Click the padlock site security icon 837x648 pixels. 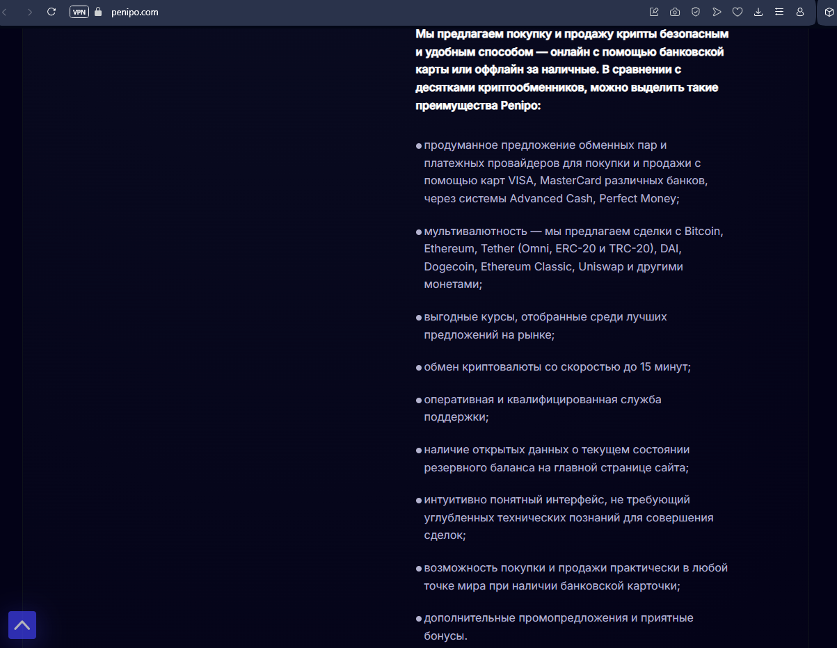pos(97,12)
